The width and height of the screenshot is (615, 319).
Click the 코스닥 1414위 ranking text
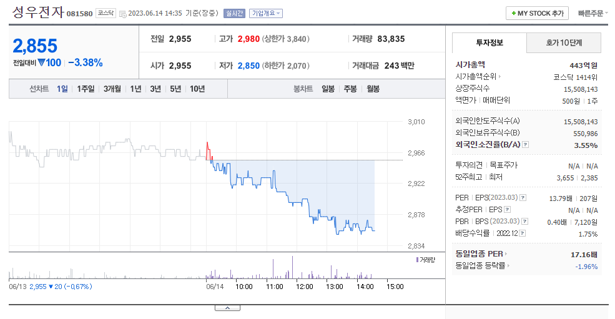pyautogui.click(x=576, y=77)
